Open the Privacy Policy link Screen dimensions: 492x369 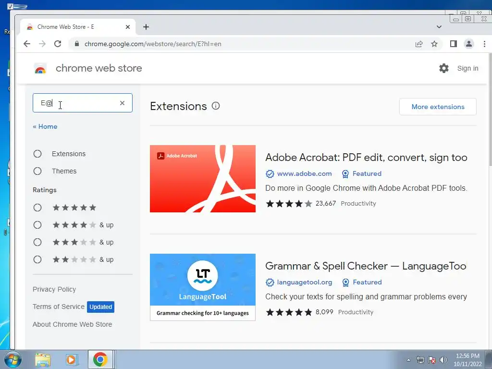54,289
